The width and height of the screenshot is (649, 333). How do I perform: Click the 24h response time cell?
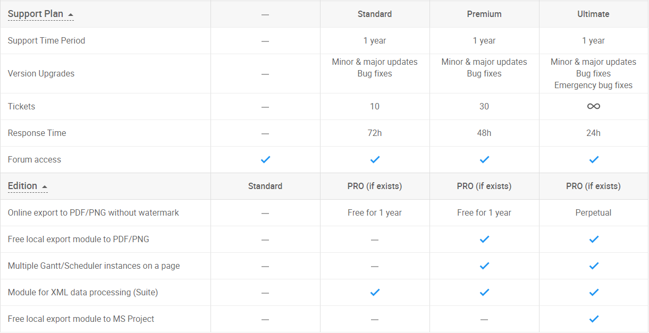click(x=593, y=133)
